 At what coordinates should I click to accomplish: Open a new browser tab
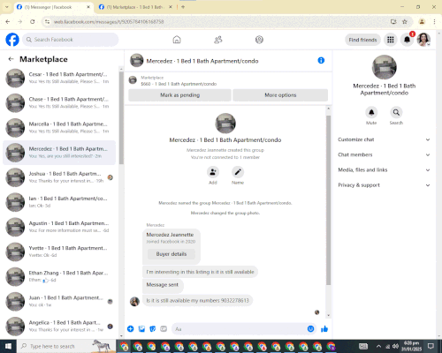pyautogui.click(x=183, y=7)
